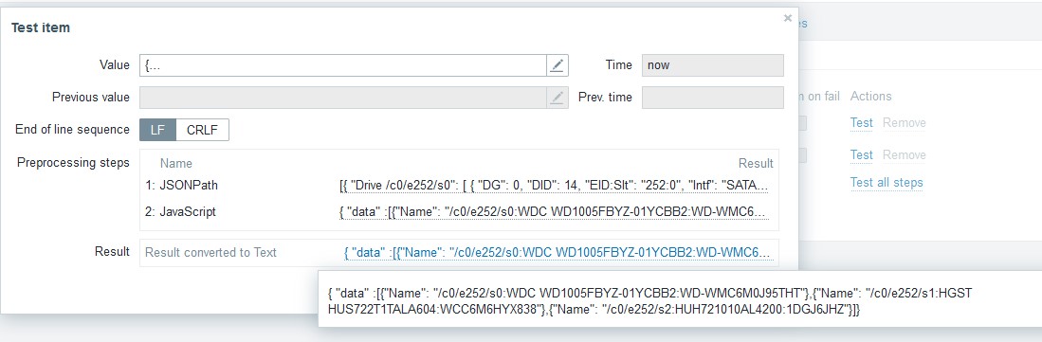
Task: Click the Prev. time input field
Action: 712,98
